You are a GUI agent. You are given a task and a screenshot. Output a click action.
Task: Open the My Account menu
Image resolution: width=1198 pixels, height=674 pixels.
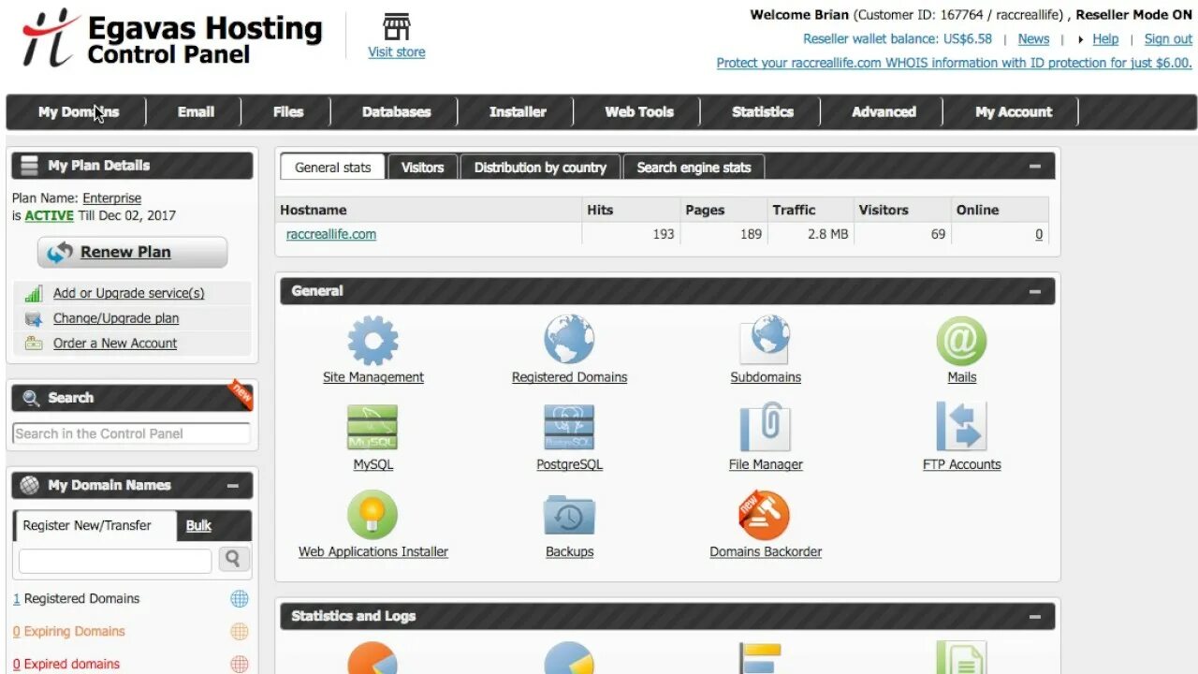click(1014, 111)
